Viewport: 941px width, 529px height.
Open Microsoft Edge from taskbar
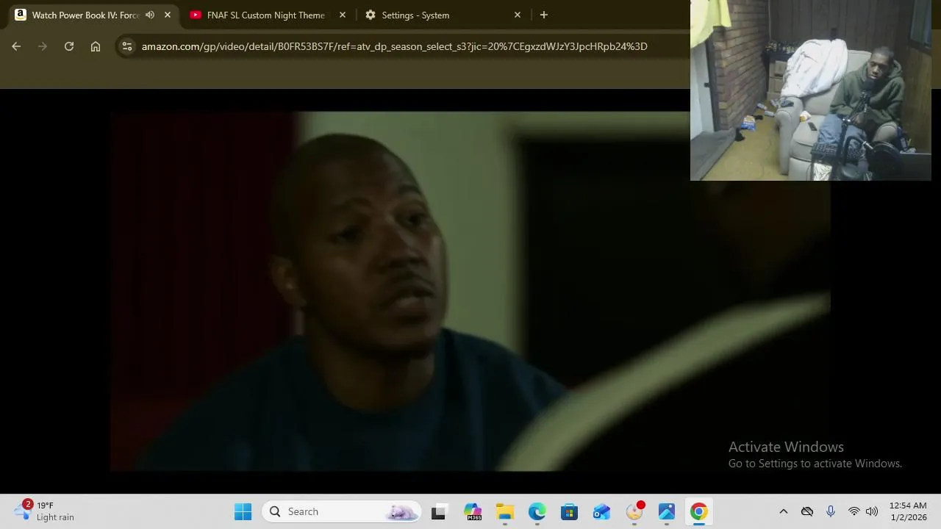(x=537, y=511)
